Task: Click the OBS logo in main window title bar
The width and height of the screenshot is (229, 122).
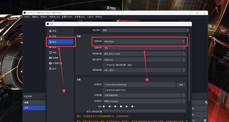Action: click(x=25, y=13)
